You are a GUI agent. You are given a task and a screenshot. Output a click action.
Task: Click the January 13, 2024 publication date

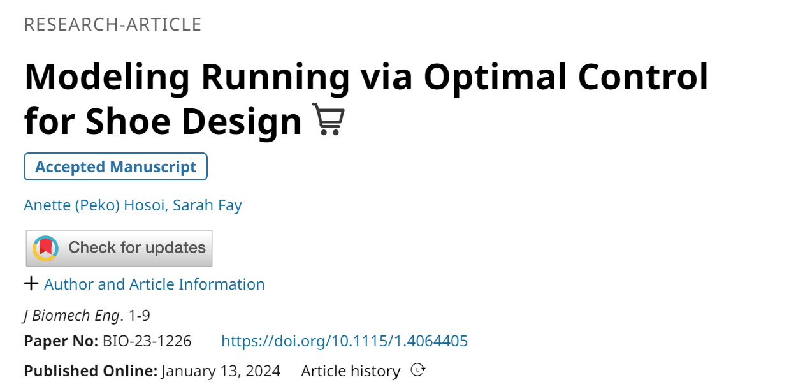coord(221,371)
